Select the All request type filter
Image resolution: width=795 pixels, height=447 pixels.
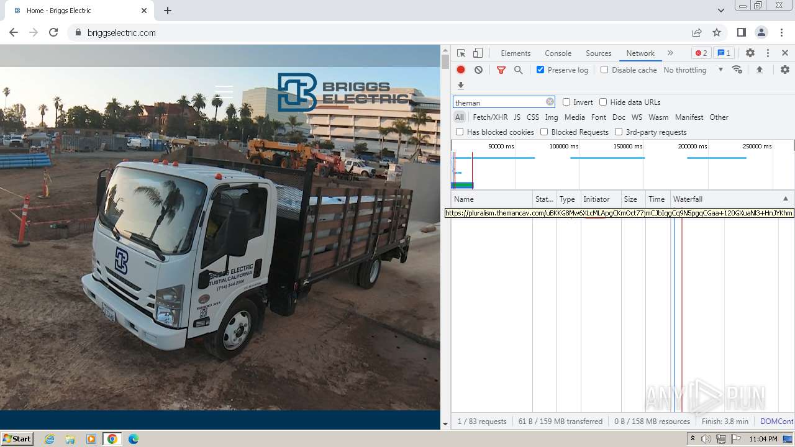tap(460, 117)
